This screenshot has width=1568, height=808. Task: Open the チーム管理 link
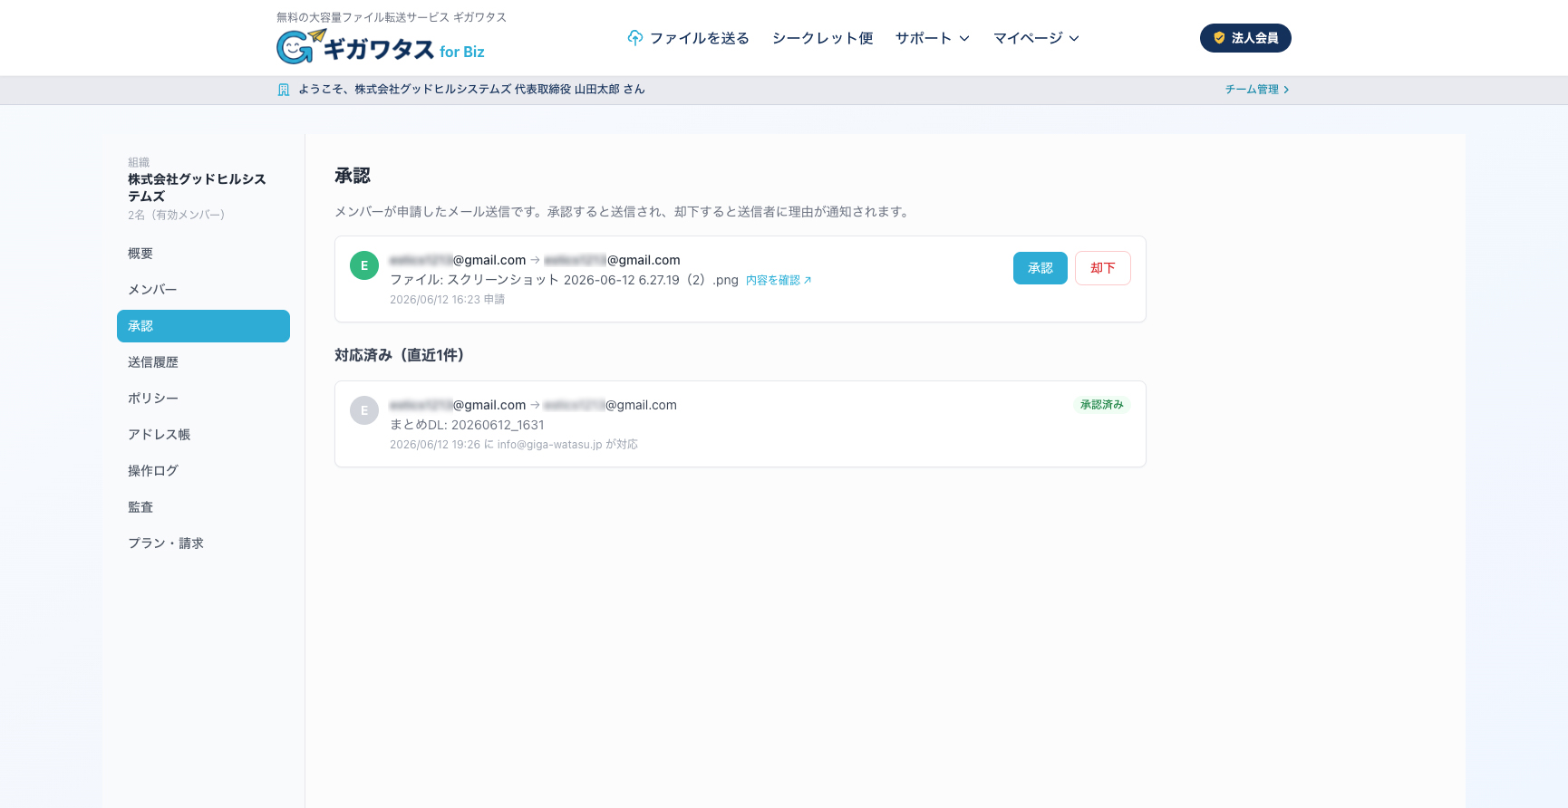coord(1257,90)
